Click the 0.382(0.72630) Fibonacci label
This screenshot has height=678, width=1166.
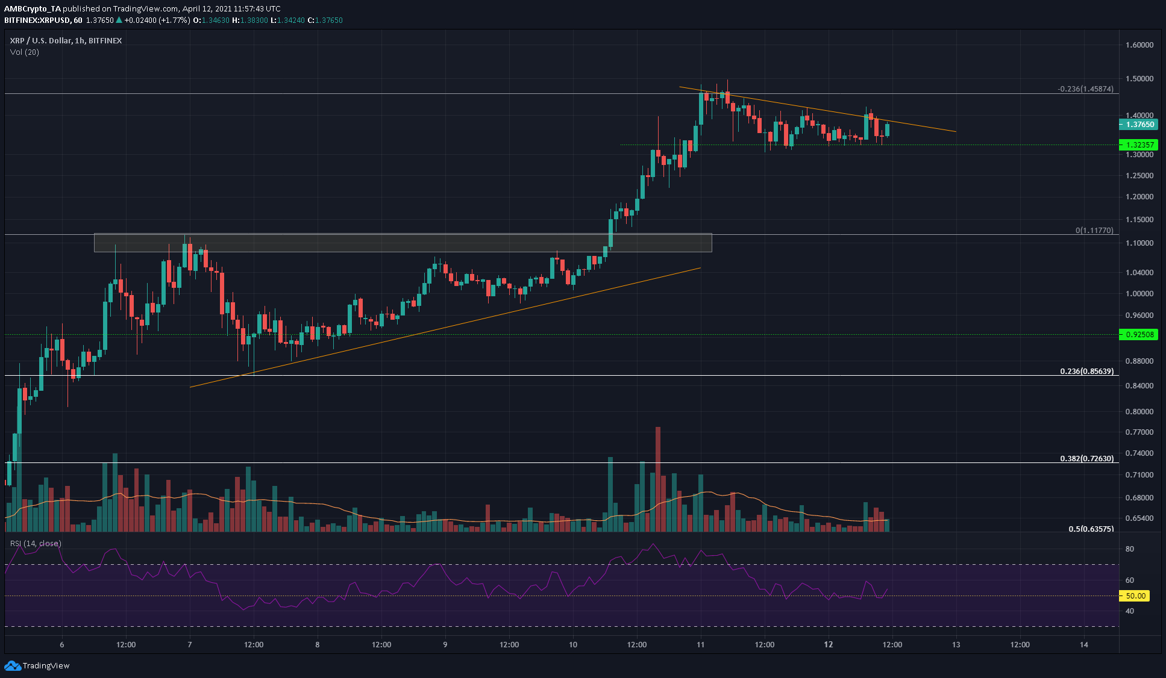coord(1087,458)
